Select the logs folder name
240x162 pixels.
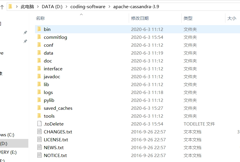click(48, 93)
